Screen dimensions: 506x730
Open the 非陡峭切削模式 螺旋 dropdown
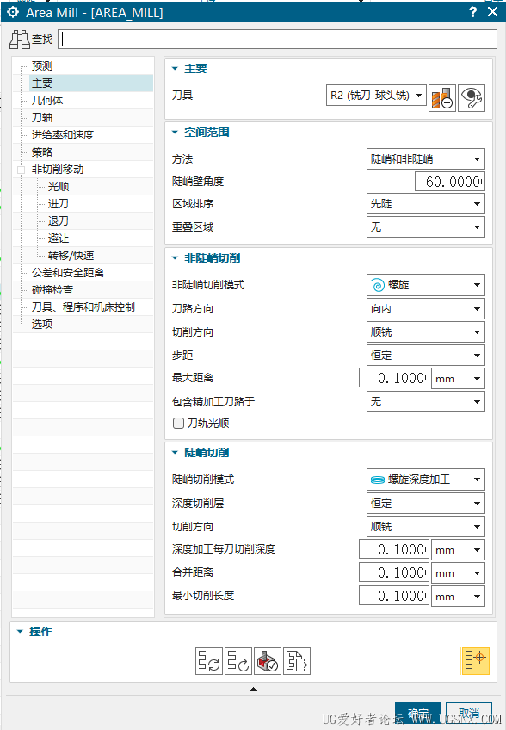pyautogui.click(x=425, y=285)
